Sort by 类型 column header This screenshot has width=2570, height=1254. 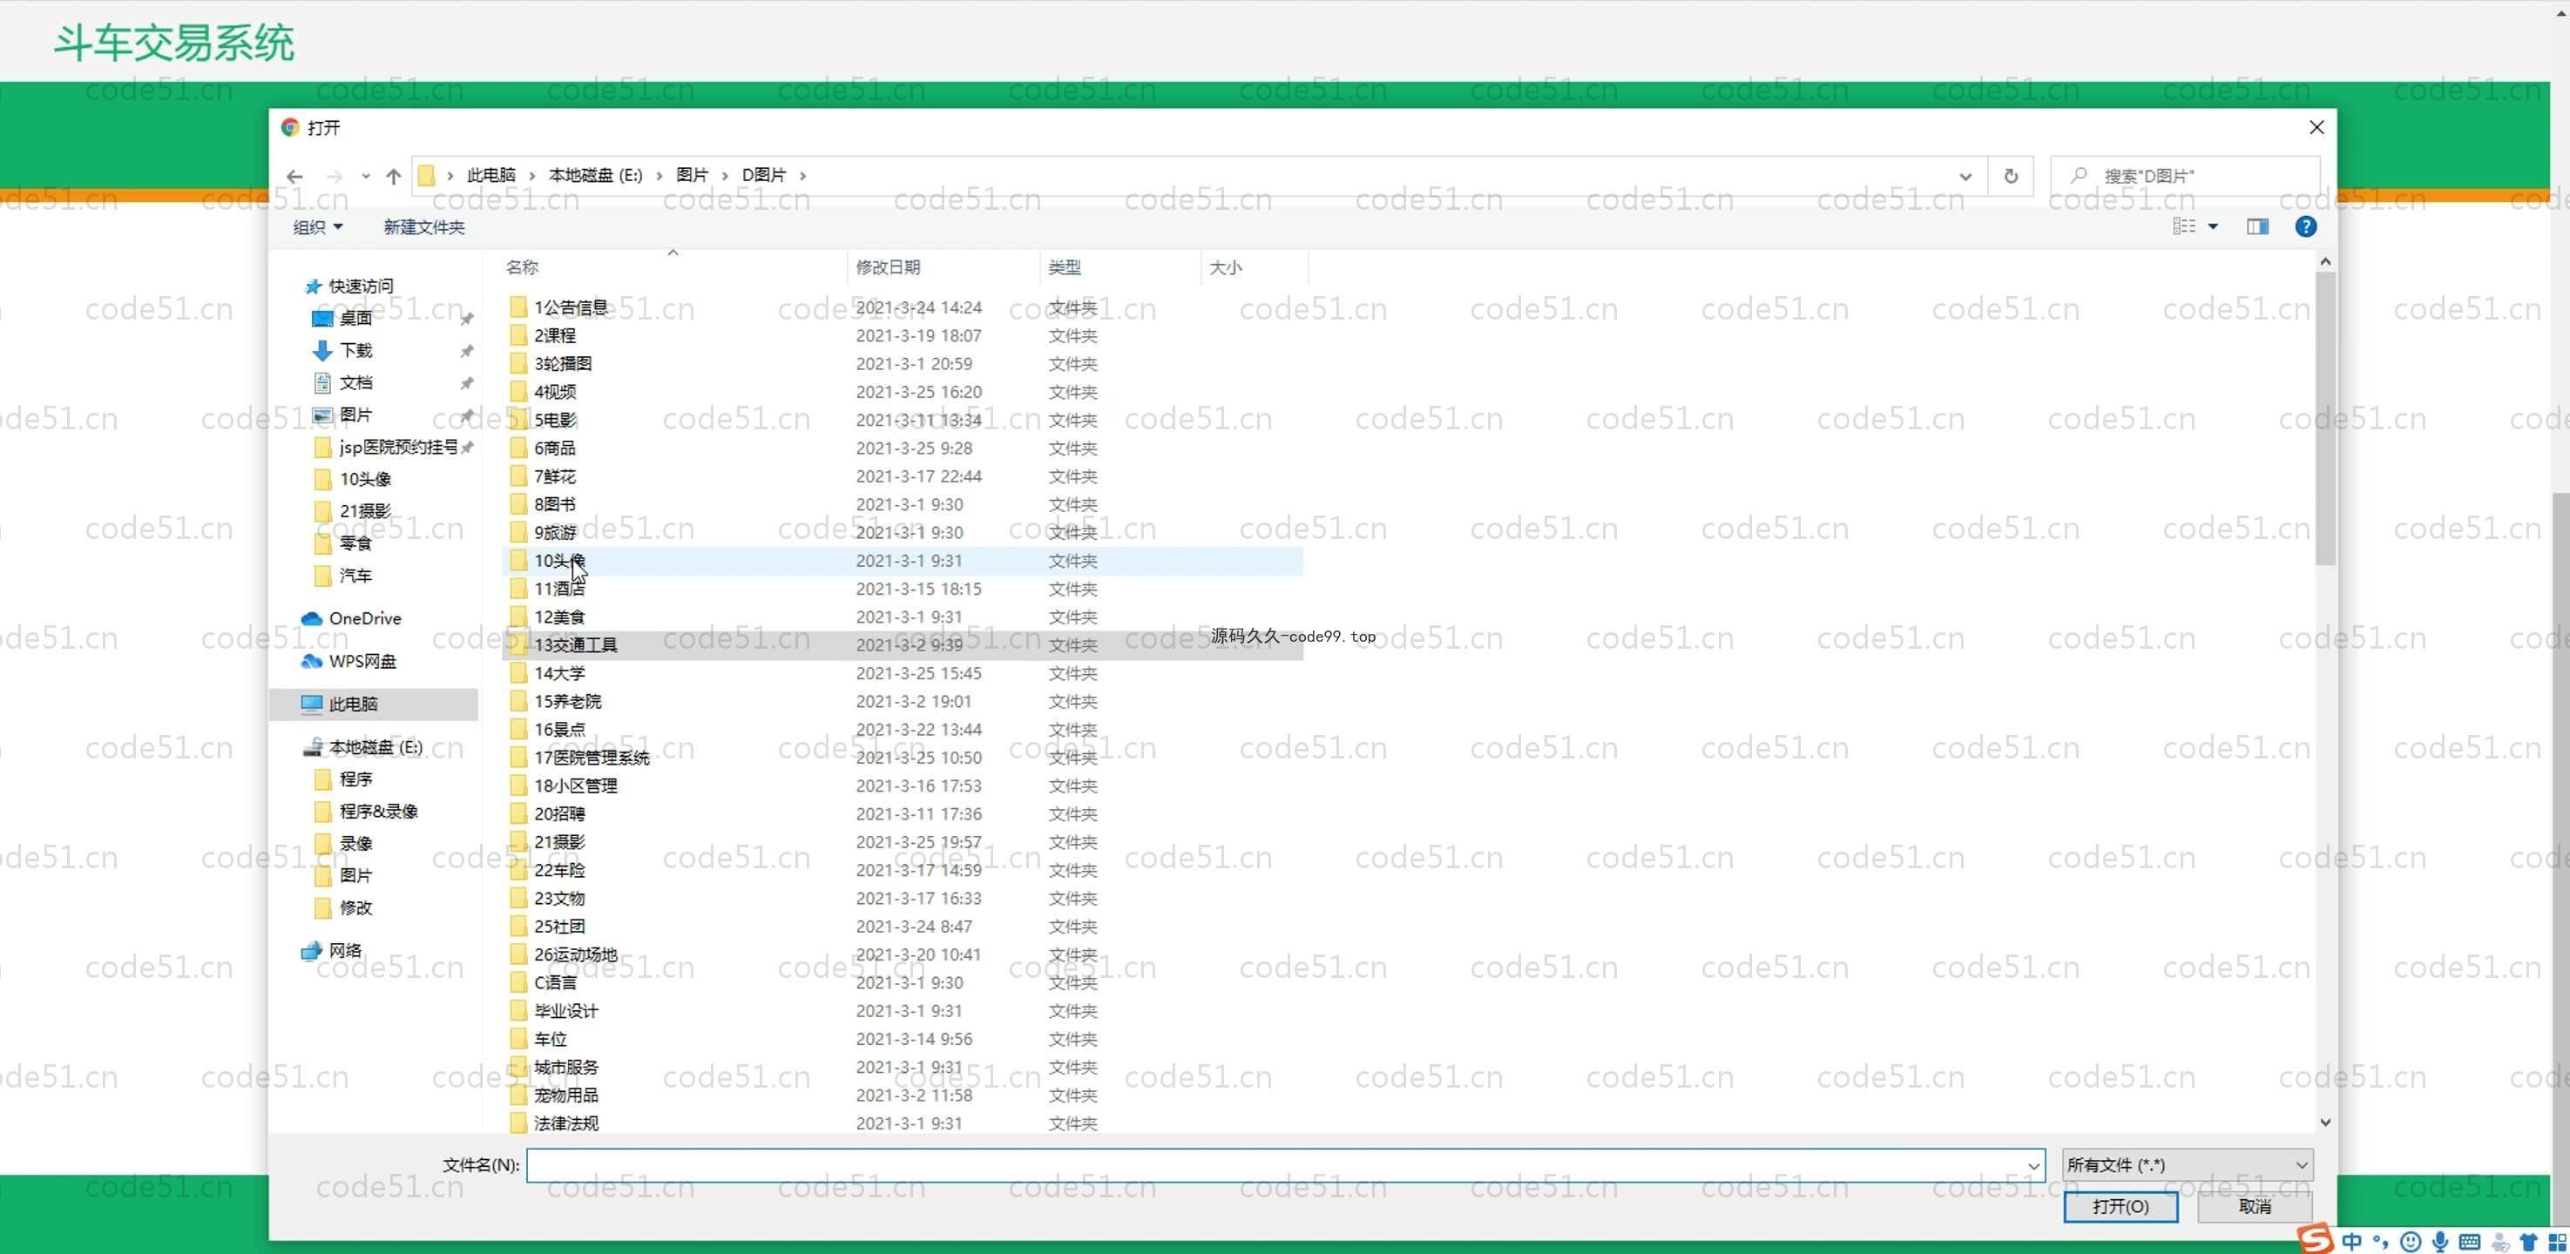(1065, 267)
